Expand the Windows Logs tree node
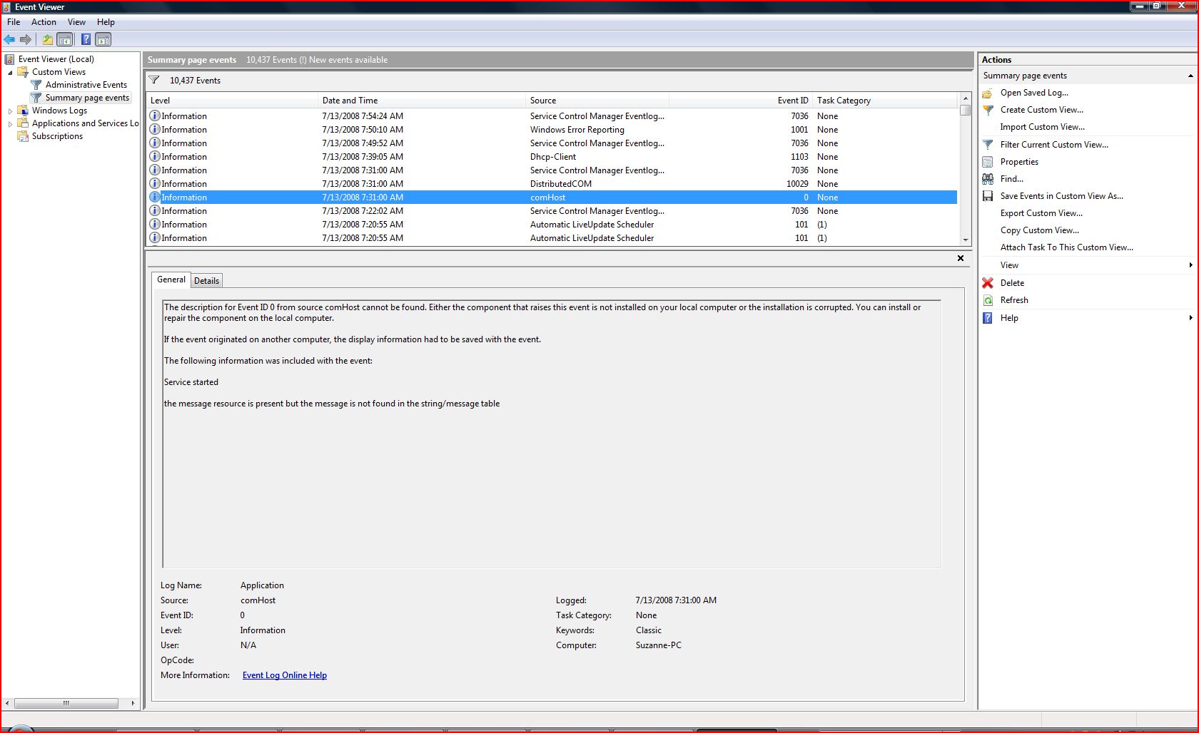Image resolution: width=1199 pixels, height=733 pixels. (x=10, y=111)
